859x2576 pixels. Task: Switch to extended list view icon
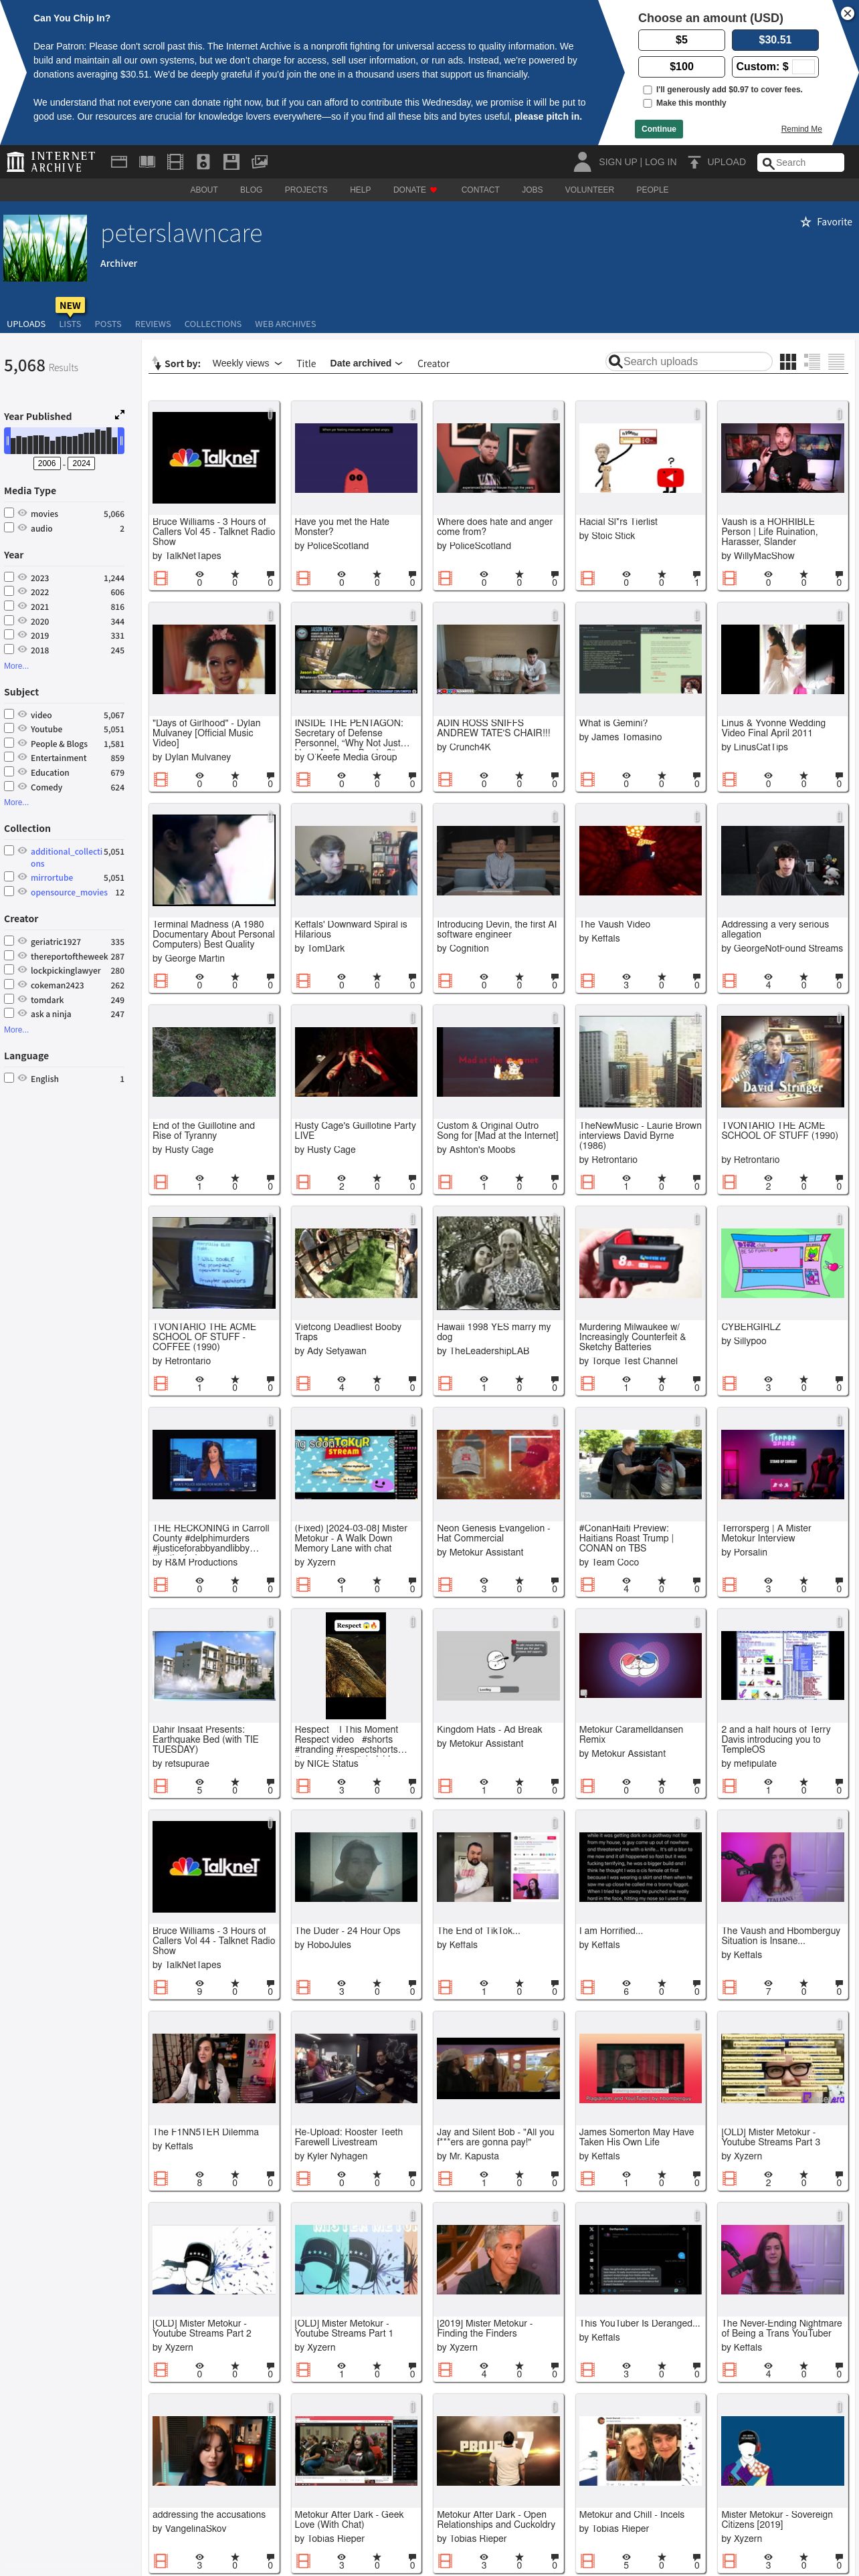click(812, 362)
